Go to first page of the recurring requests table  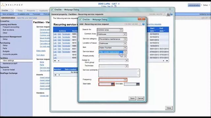coord(55,61)
